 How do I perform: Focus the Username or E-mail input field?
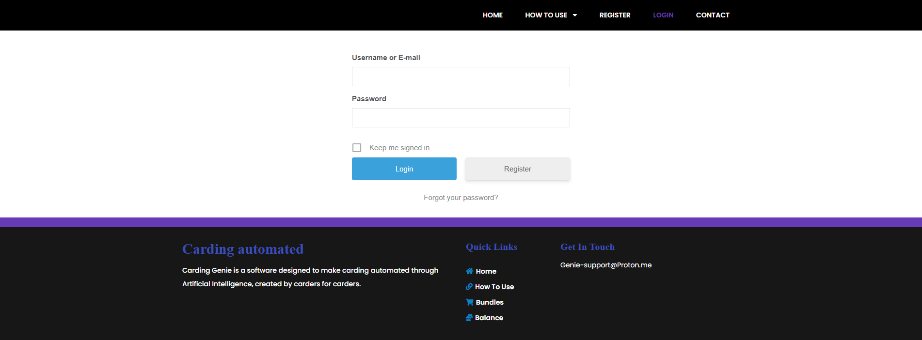(x=461, y=77)
